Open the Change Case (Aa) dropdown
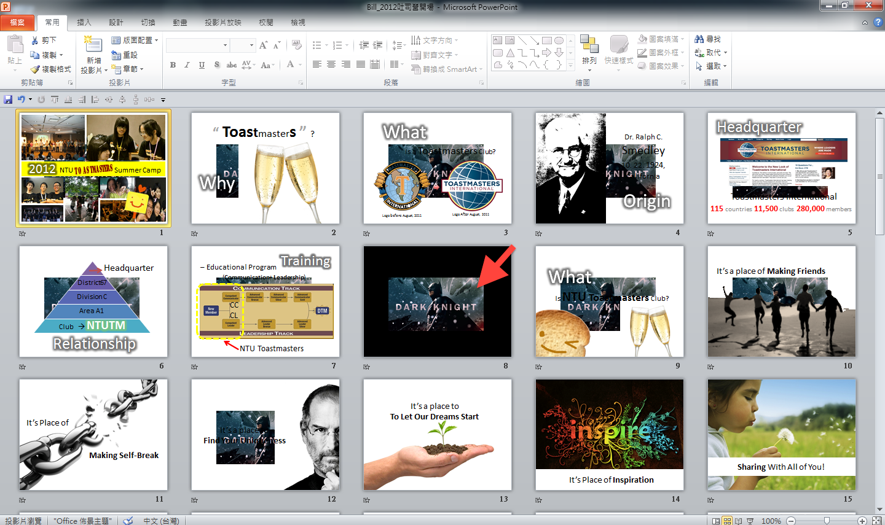Viewport: 885px width, 525px height. pos(267,64)
